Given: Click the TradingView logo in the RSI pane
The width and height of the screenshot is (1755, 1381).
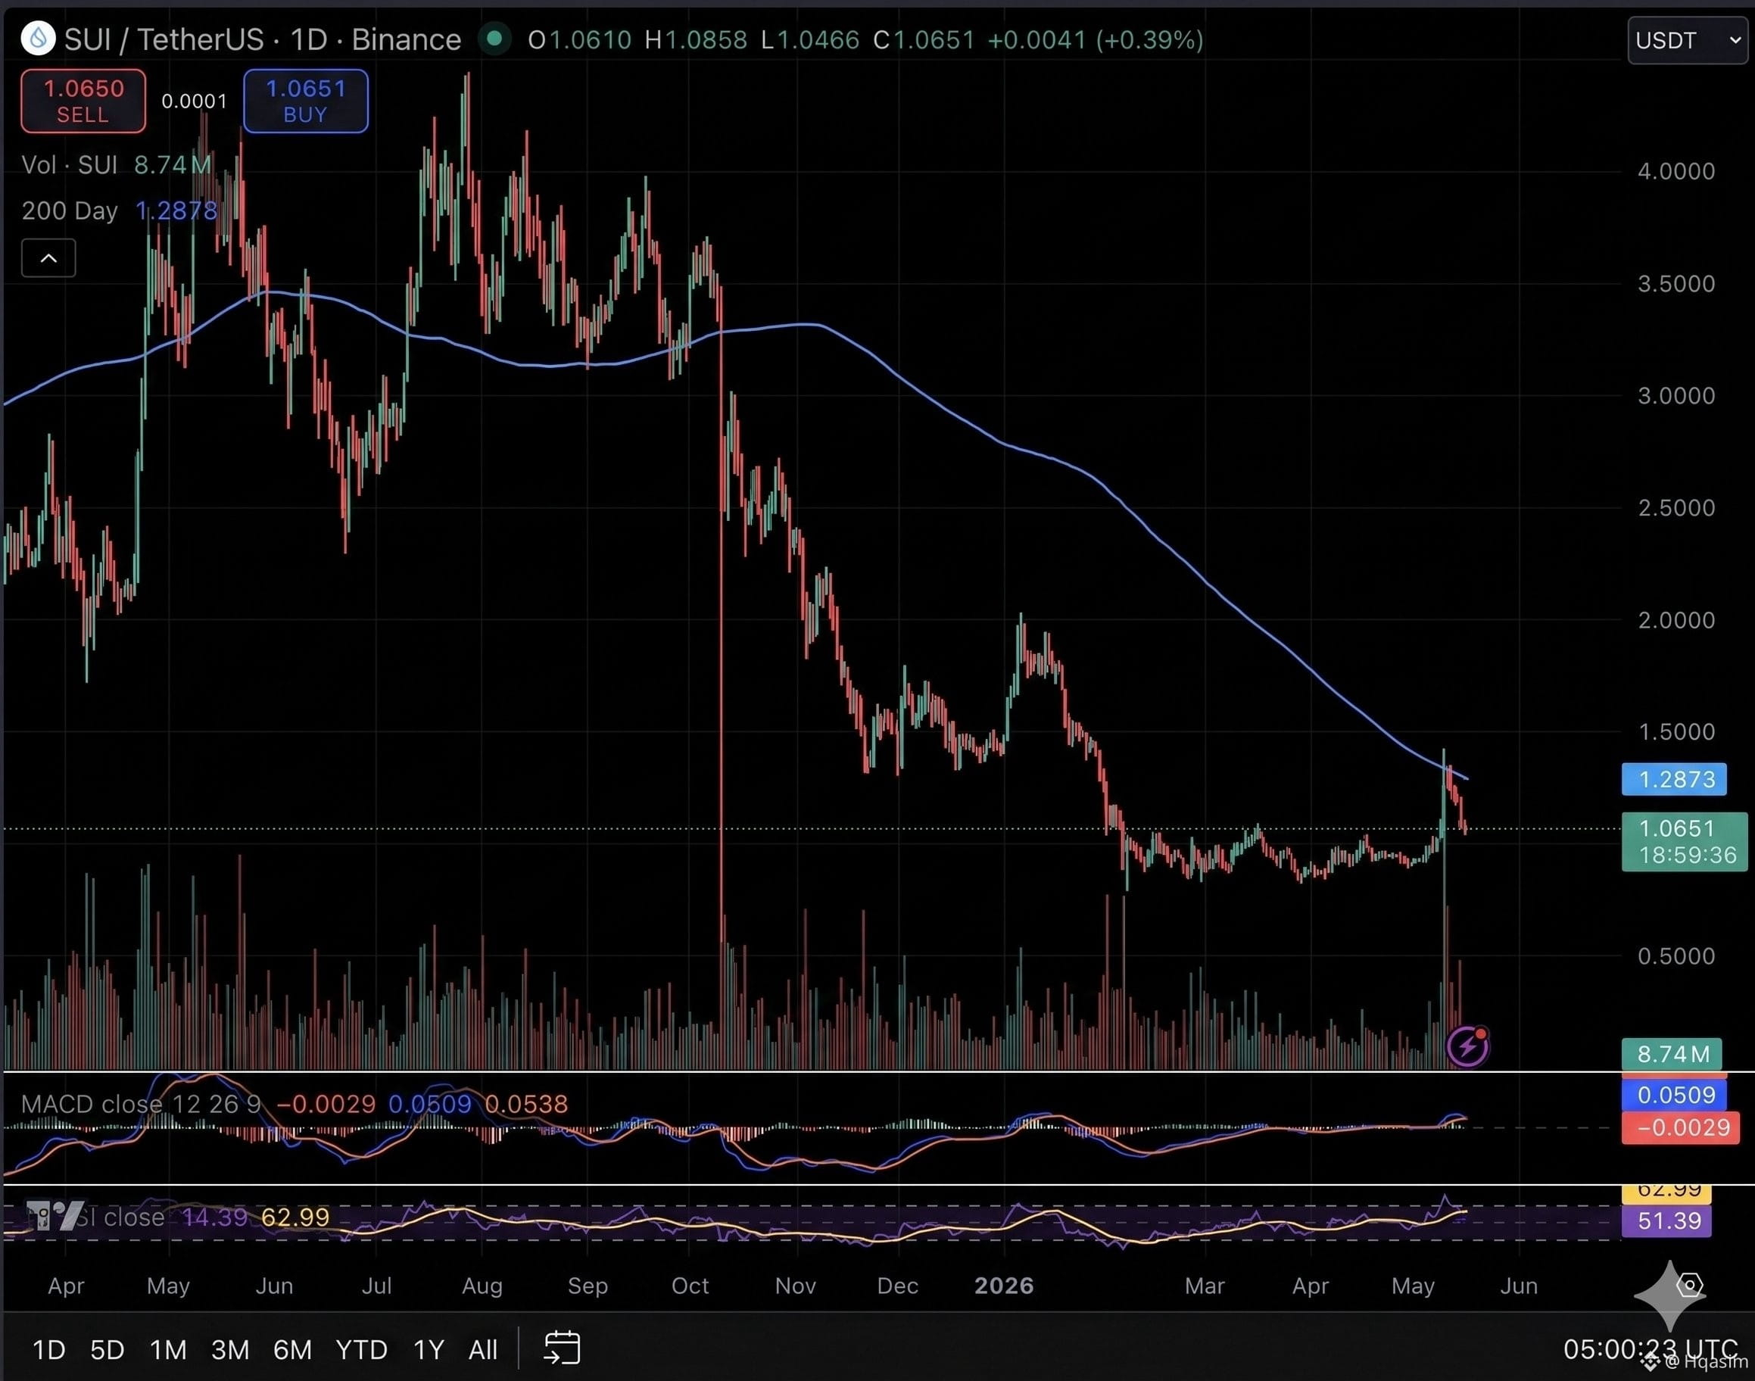Looking at the screenshot, I should pos(55,1215).
